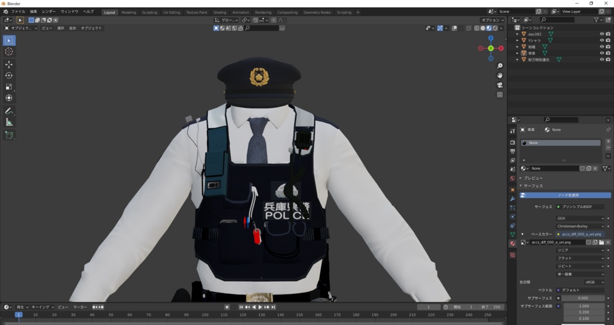
Task: Toggle X-ray display in viewport header
Action: click(x=469, y=28)
